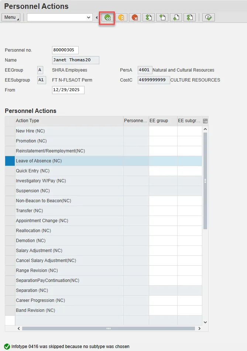Select the New Hire (NC) row selector

tap(10, 131)
